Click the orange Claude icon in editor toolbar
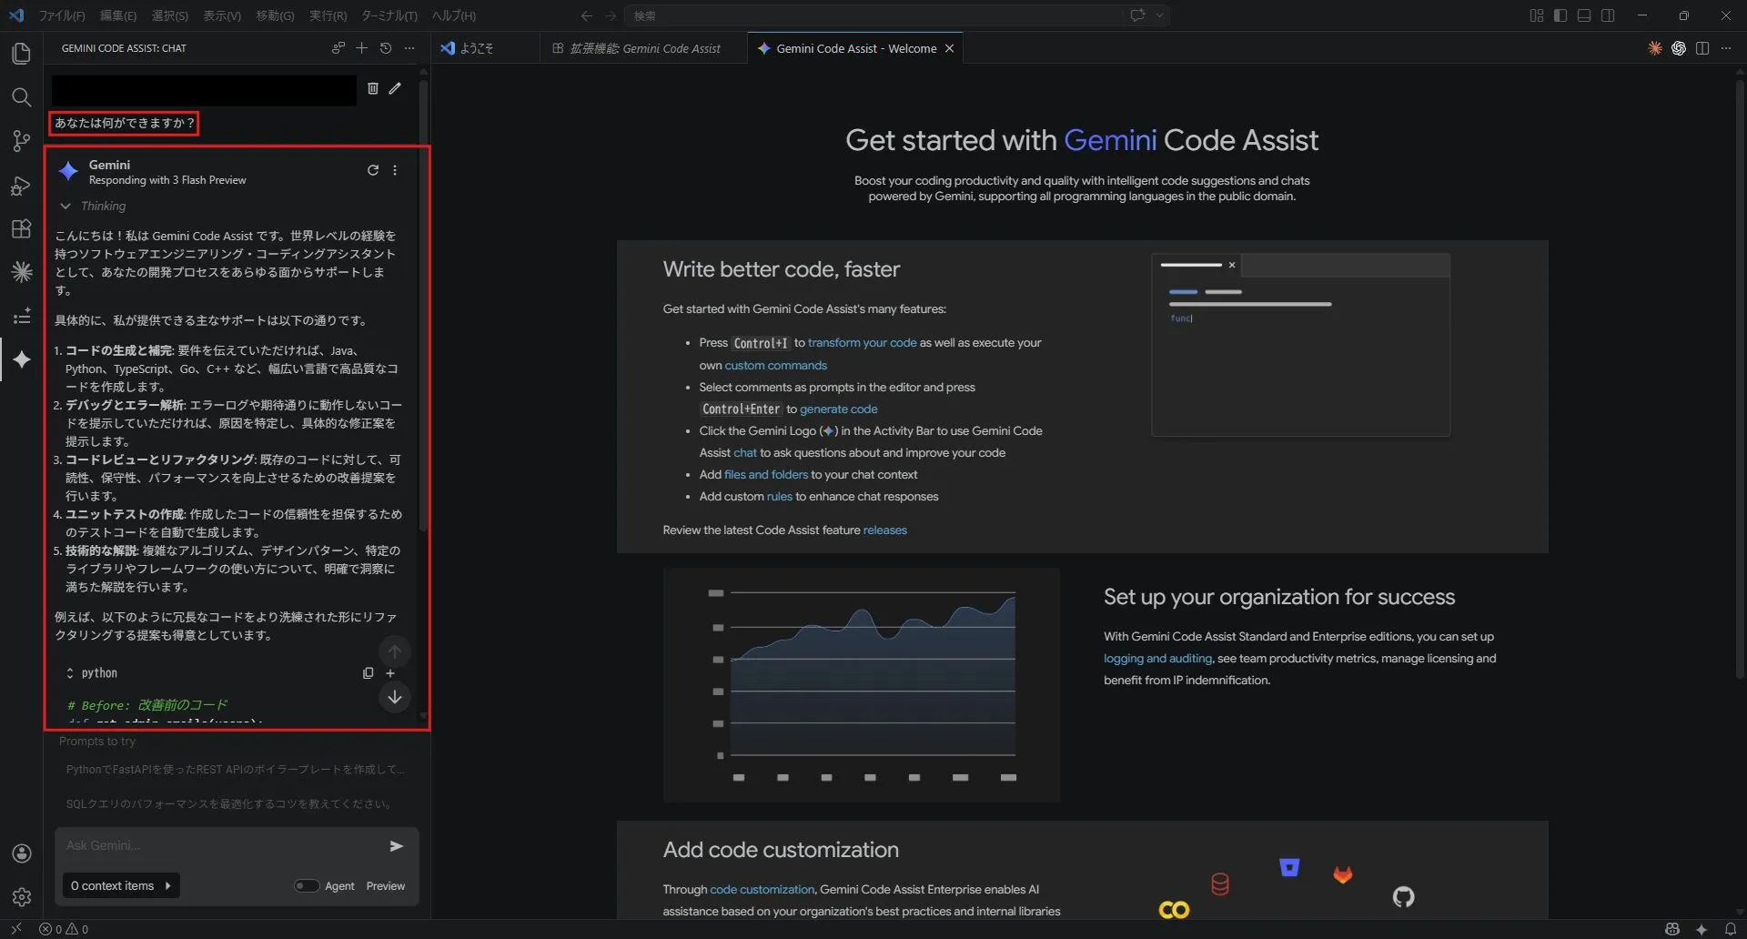Image resolution: width=1747 pixels, height=939 pixels. pyautogui.click(x=1655, y=48)
